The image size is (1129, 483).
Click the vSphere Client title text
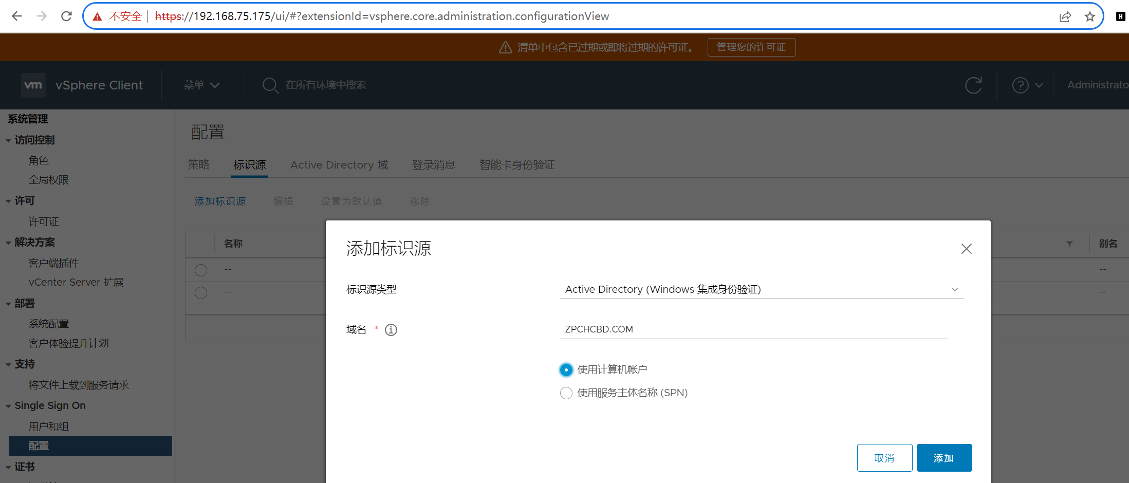(99, 85)
